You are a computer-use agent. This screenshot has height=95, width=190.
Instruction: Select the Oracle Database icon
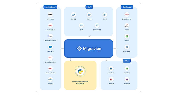(127, 15)
